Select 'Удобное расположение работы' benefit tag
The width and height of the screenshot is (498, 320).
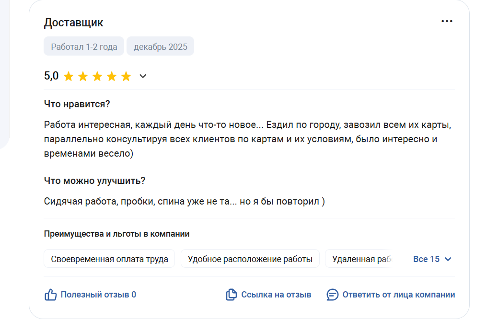[250, 259]
